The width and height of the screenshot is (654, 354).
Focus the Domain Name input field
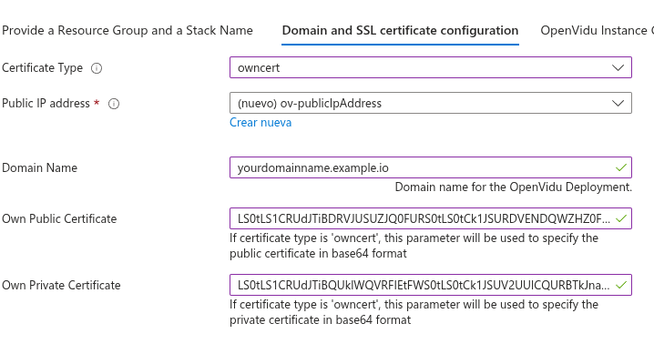pos(431,167)
